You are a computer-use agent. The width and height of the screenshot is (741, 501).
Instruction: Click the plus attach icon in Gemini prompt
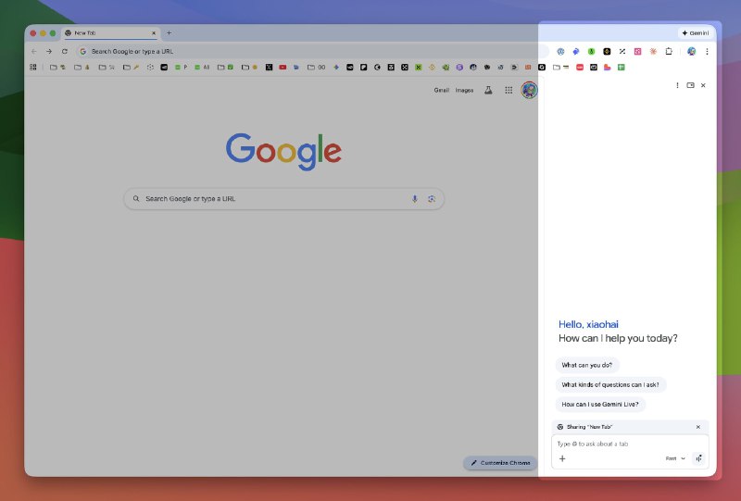(x=562, y=458)
